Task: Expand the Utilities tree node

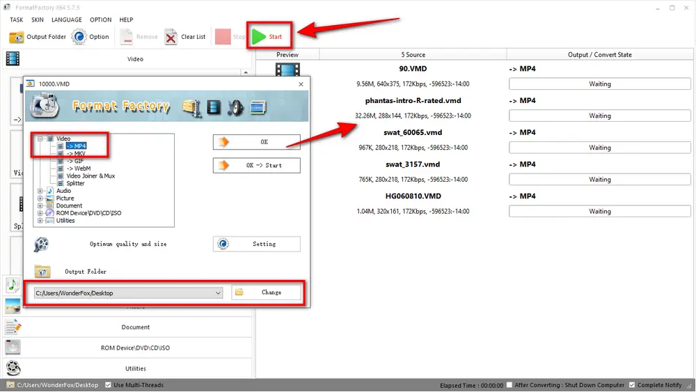Action: 40,221
